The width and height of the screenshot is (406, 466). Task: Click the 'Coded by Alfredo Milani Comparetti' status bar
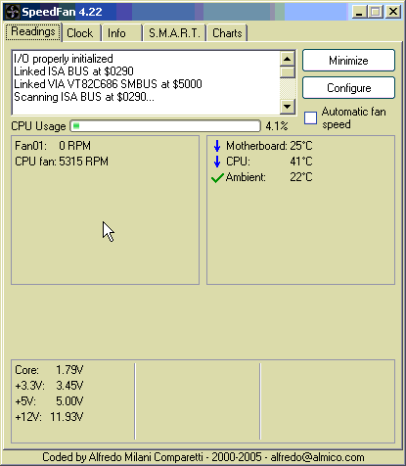tap(203, 457)
